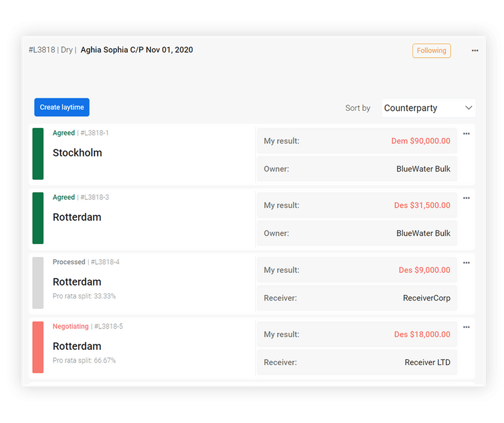The width and height of the screenshot is (504, 423).
Task: Open the header three-dot menu beside Following
Action: [x=475, y=50]
